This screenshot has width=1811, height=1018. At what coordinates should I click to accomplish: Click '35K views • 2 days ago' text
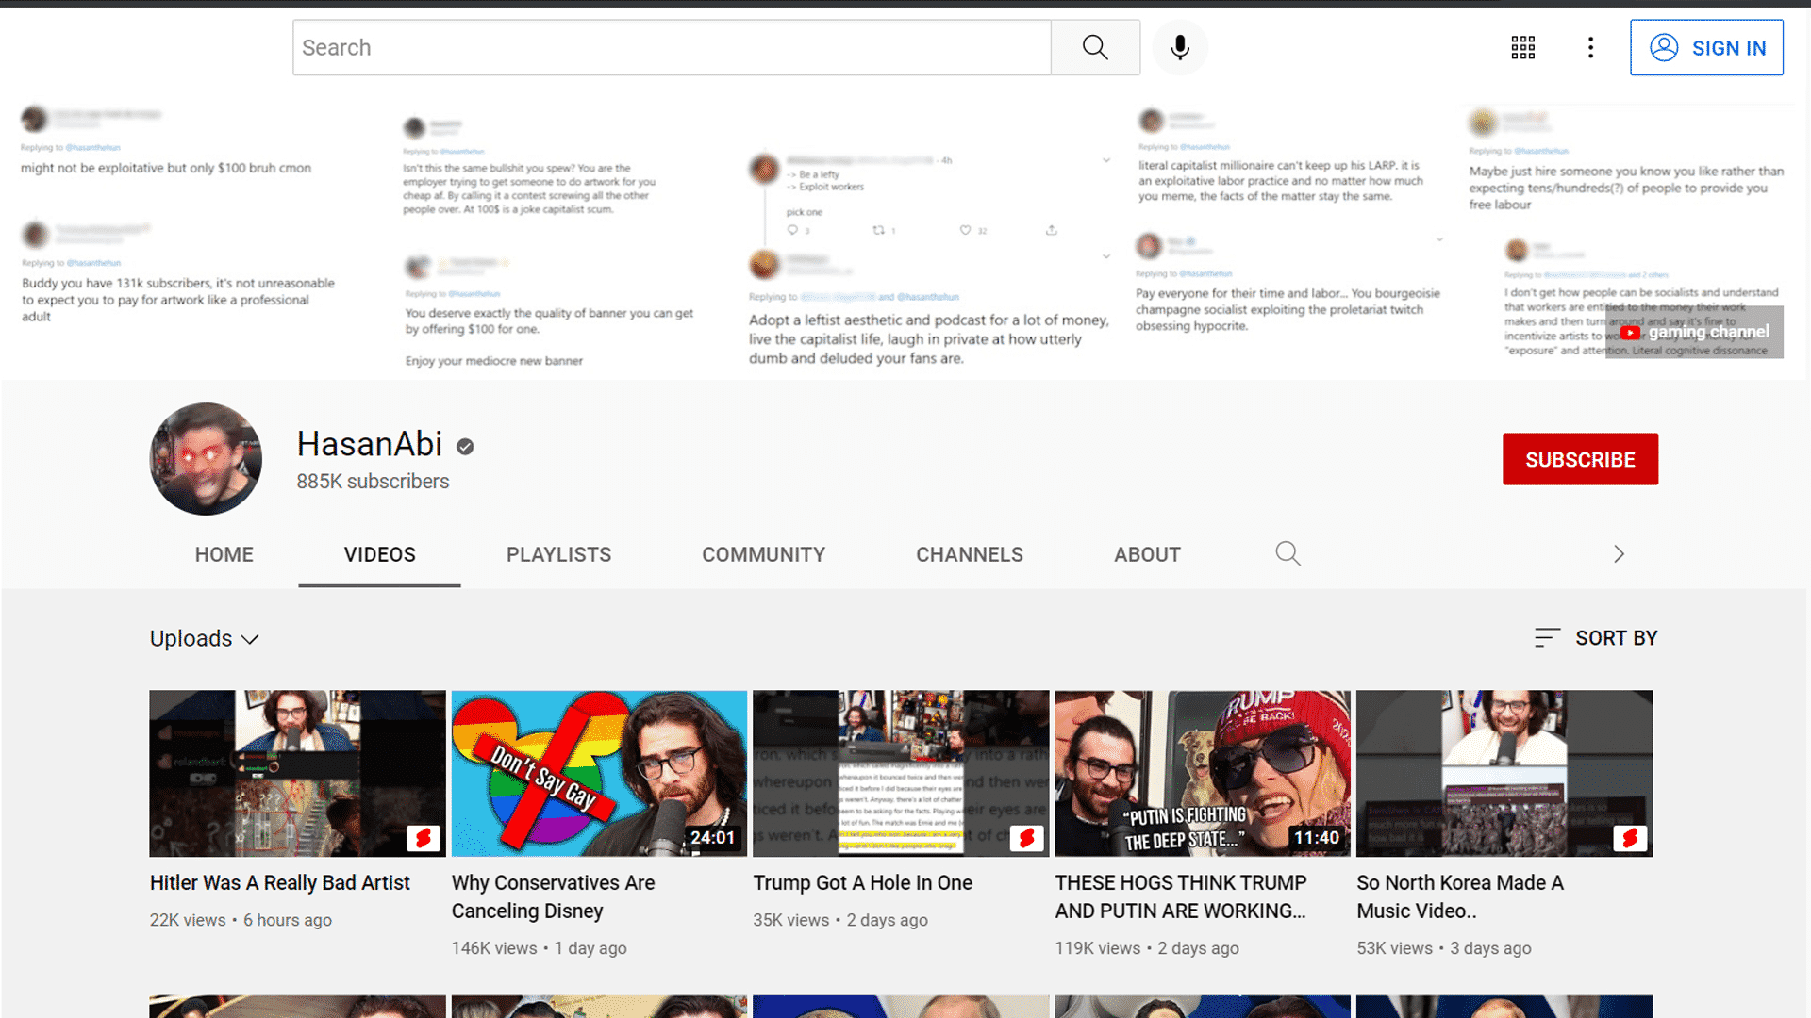point(840,920)
